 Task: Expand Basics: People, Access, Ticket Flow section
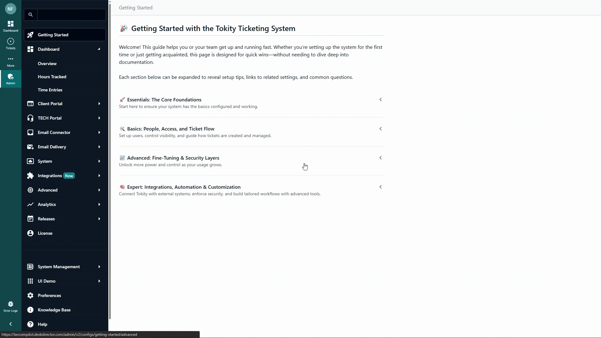pyautogui.click(x=380, y=129)
